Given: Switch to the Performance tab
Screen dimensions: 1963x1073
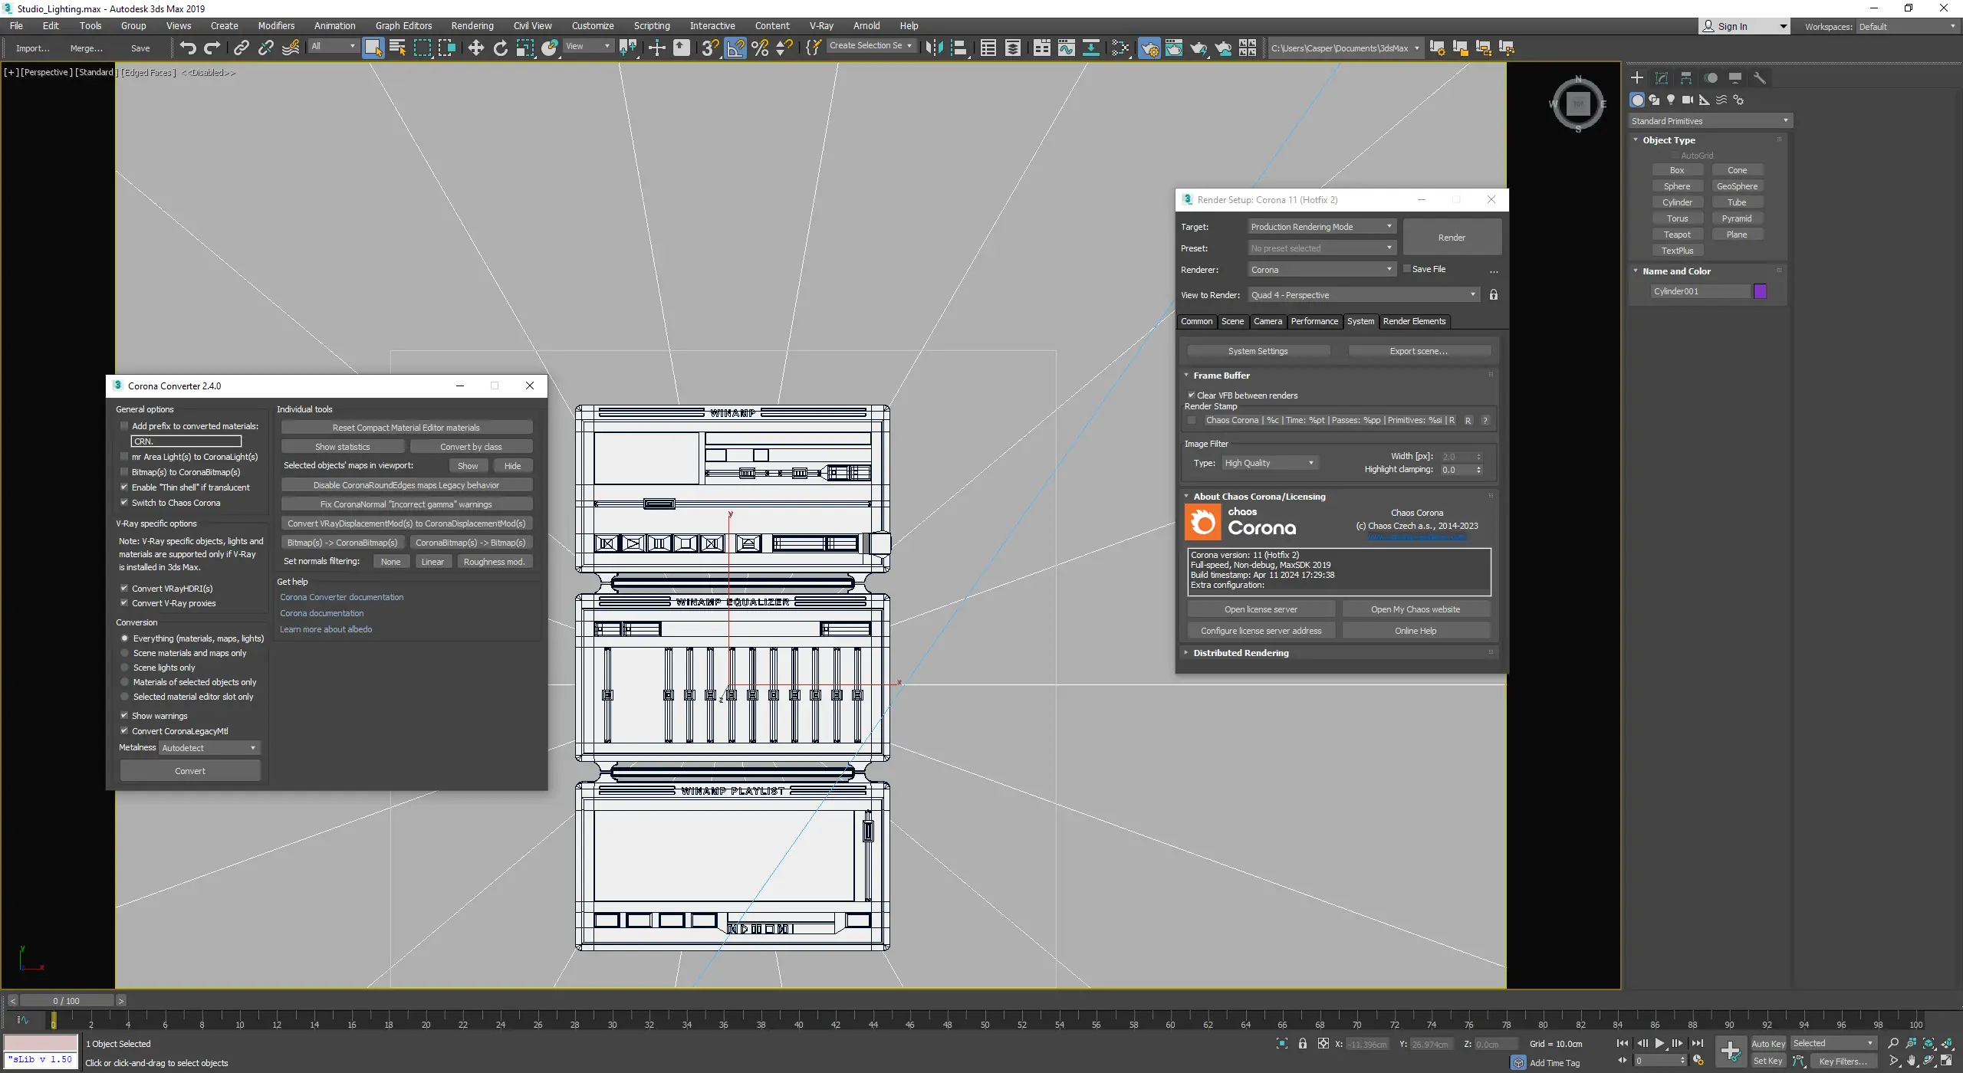Looking at the screenshot, I should tap(1314, 322).
